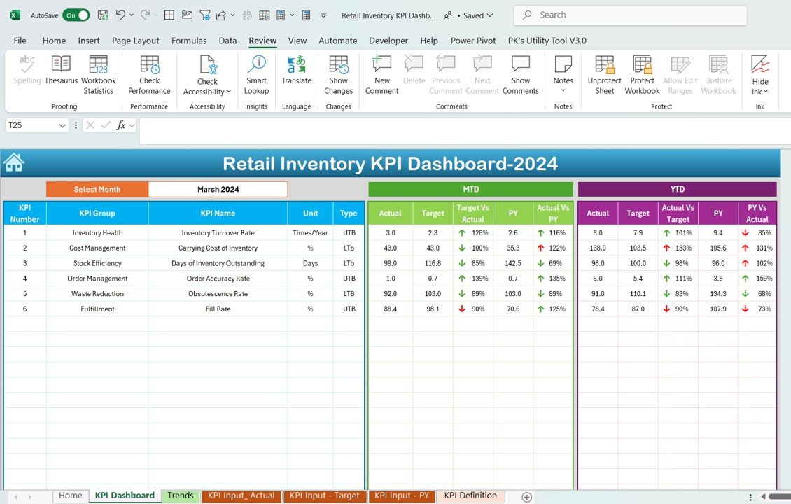Expand the Hide Ink dropdown
The width and height of the screenshot is (791, 504).
point(766,92)
